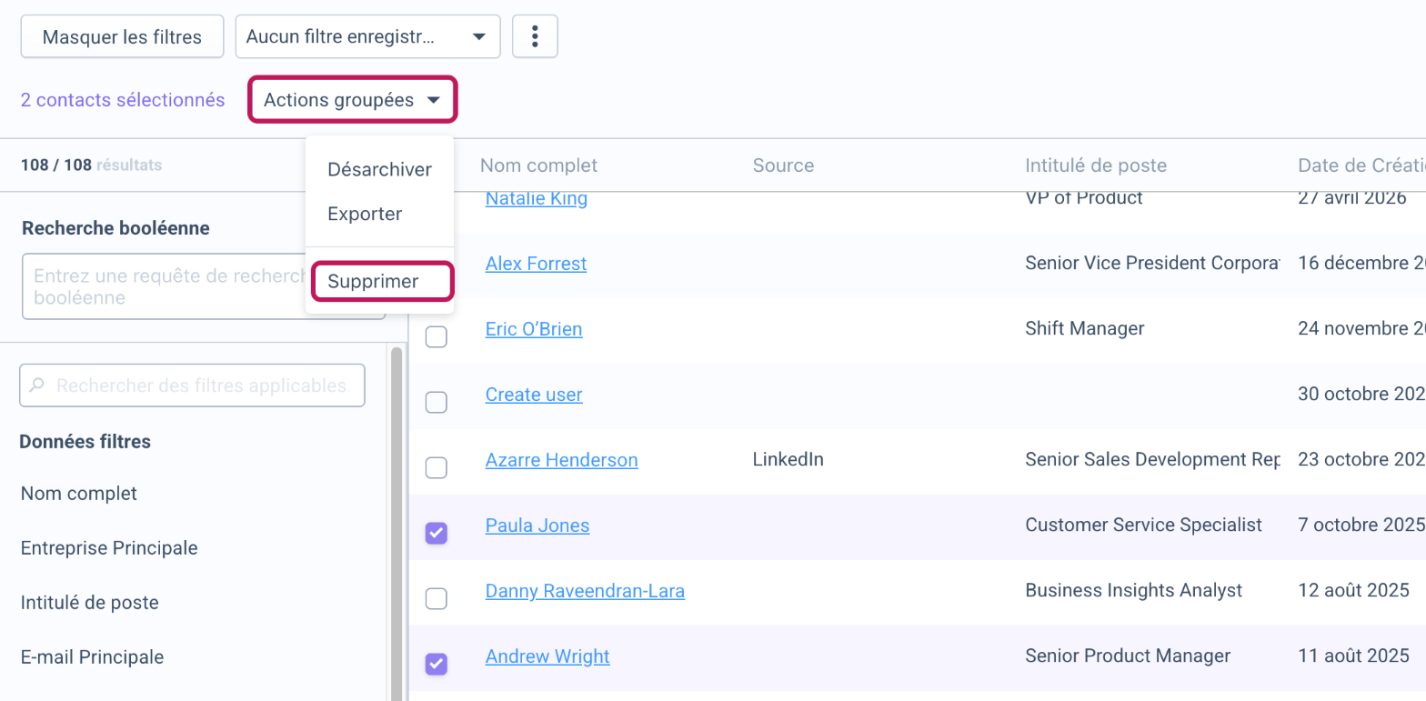Select the Intitulé de poste filter
This screenshot has height=701, width=1426.
(x=90, y=603)
